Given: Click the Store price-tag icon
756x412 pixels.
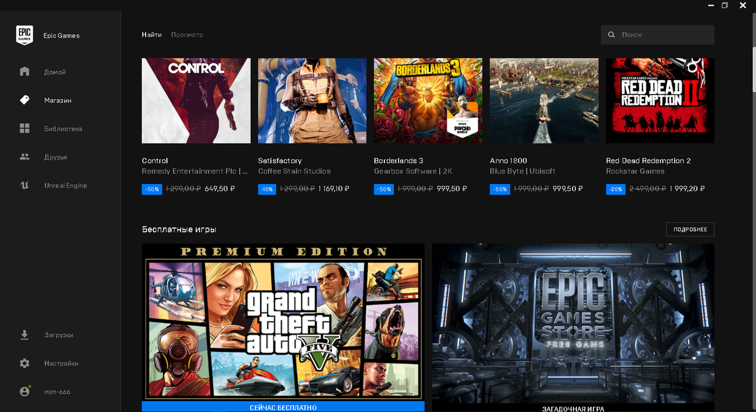Looking at the screenshot, I should (x=25, y=100).
